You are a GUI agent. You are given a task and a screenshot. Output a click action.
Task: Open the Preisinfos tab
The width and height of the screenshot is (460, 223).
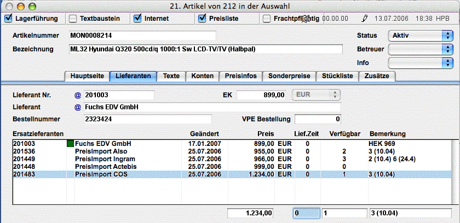point(240,76)
